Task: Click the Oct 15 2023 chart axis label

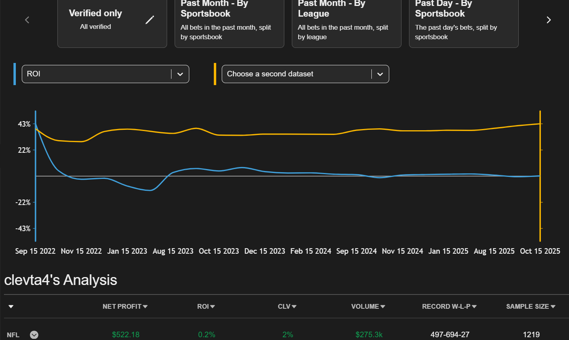Action: coord(219,251)
